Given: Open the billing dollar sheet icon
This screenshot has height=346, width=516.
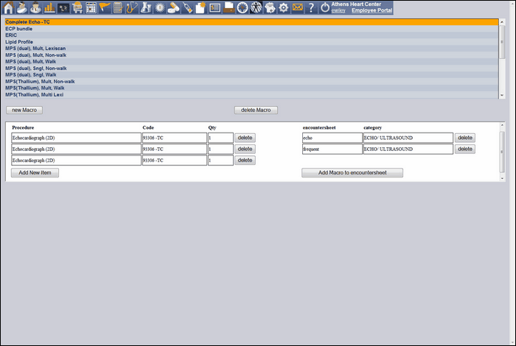Looking at the screenshot, I should pos(215,7).
